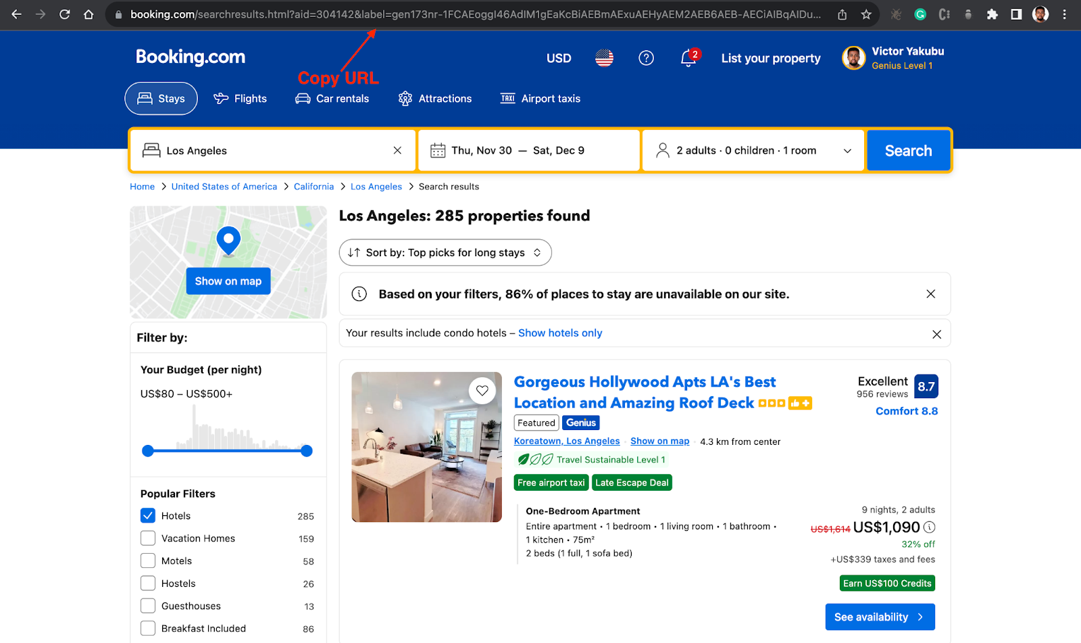
Task: Select the Stays tab
Action: click(161, 99)
